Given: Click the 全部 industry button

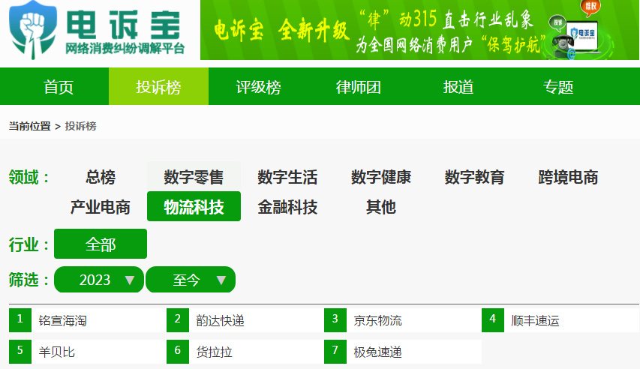Looking at the screenshot, I should point(101,244).
